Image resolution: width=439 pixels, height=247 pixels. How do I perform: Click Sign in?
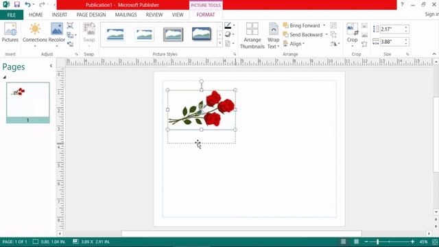pos(431,14)
